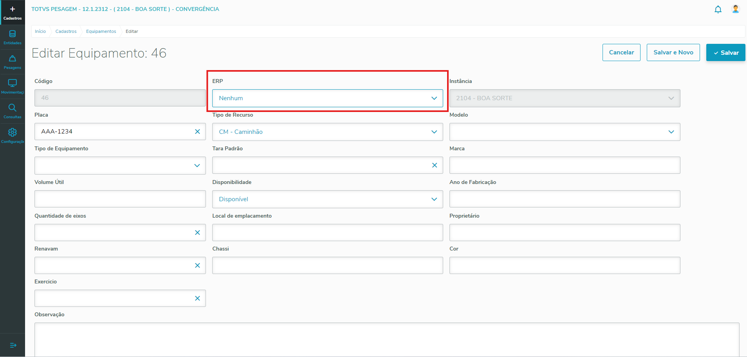Image resolution: width=747 pixels, height=357 pixels.
Task: Clear the Placa field with the X
Action: click(197, 132)
